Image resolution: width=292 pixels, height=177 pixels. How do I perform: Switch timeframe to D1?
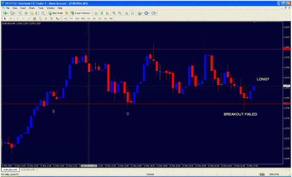pos(100,18)
